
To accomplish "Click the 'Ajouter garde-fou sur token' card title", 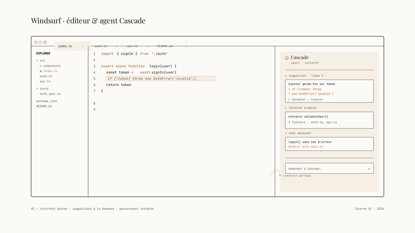I will click(x=312, y=84).
